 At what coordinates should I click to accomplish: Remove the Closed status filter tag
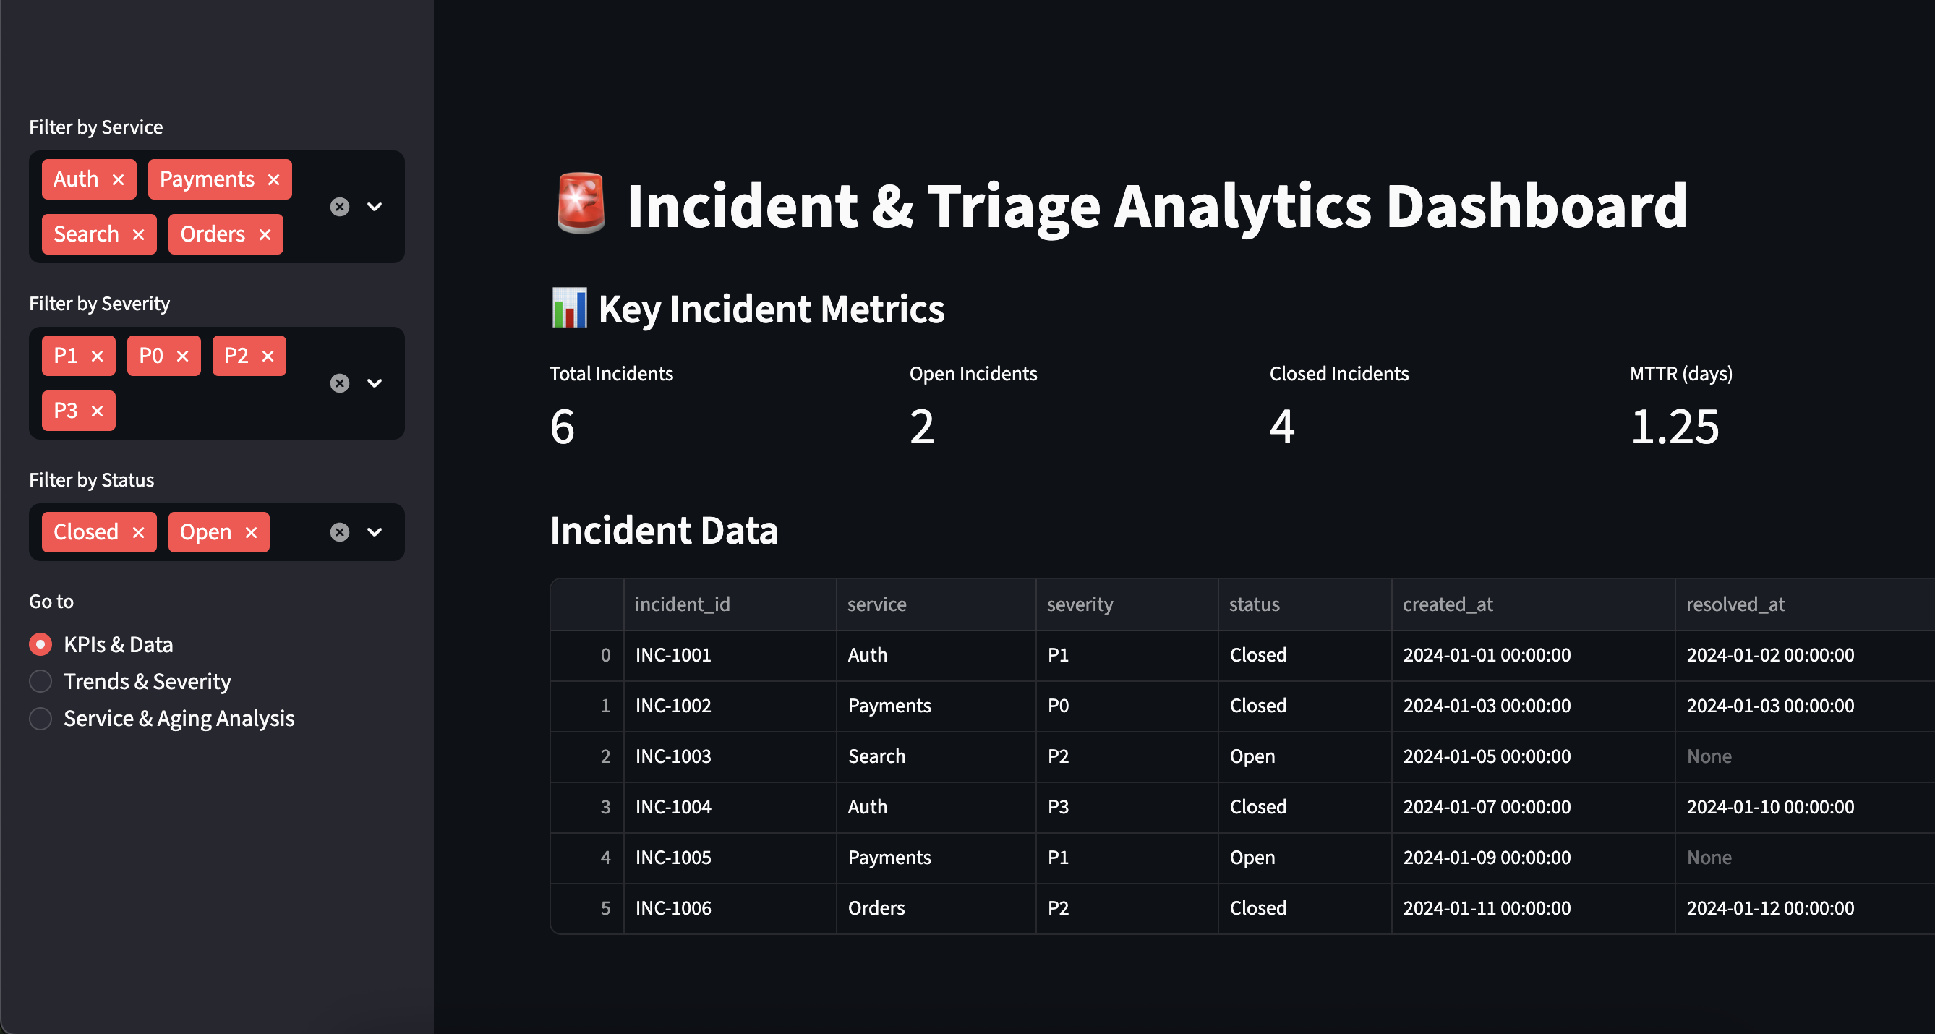click(138, 531)
